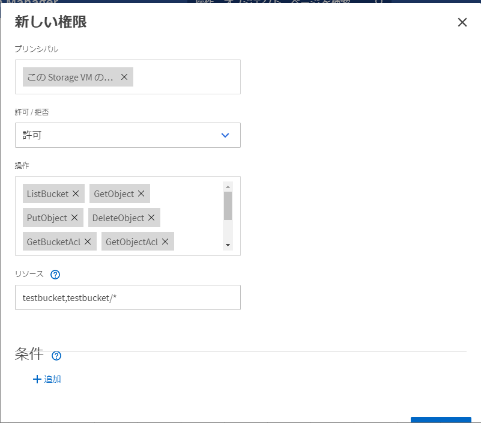Click the この Storage VM の… tag text
This screenshot has height=423, width=481.
(70, 77)
